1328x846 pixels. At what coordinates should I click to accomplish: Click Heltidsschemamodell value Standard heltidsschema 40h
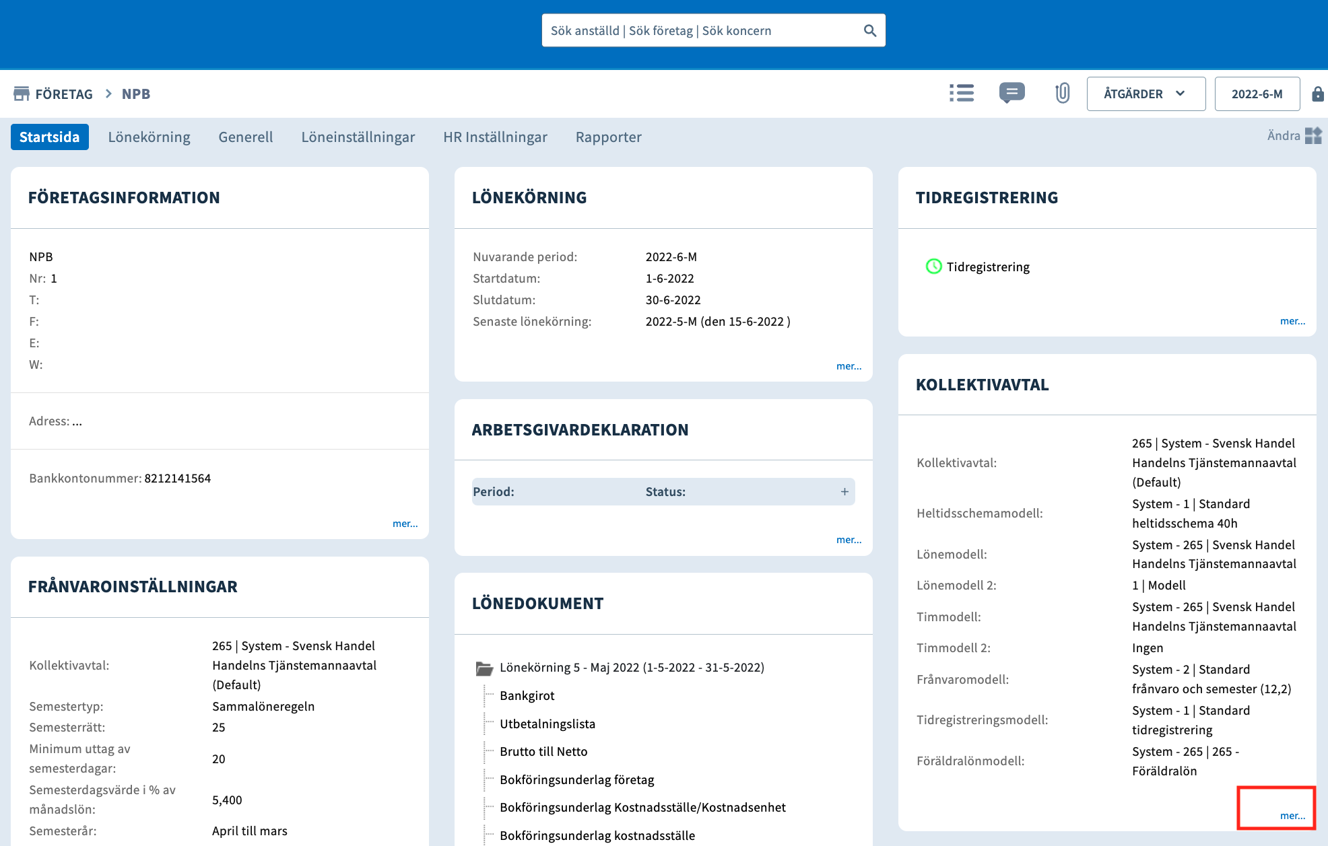coord(1191,514)
